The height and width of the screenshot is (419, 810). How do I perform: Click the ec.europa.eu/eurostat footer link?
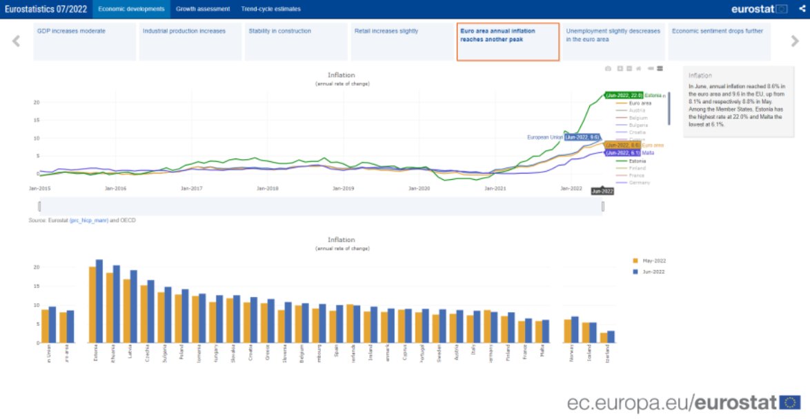pos(684,402)
